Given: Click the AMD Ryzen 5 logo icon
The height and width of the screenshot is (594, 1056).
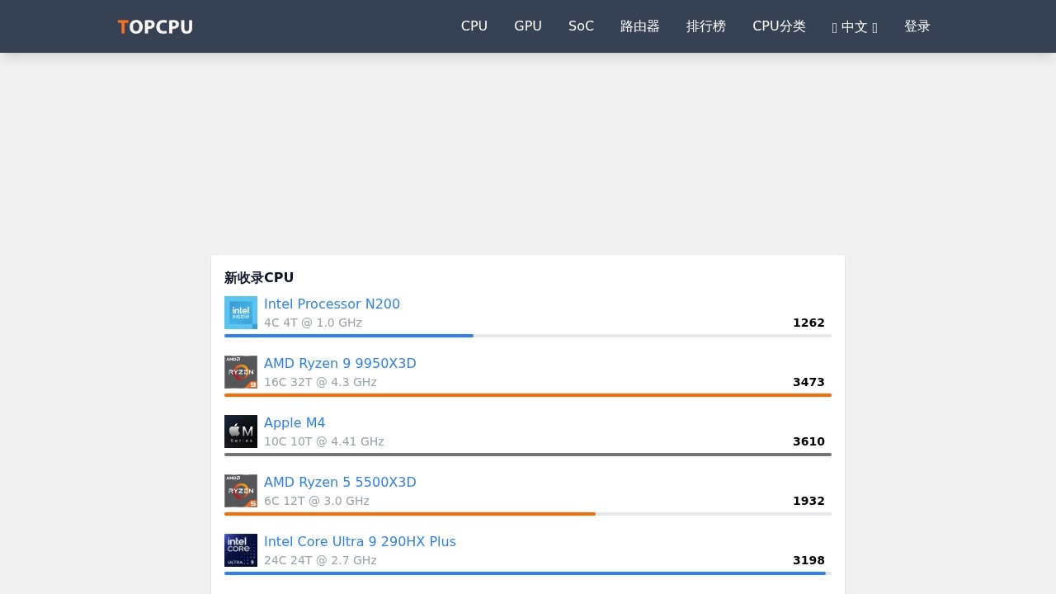Looking at the screenshot, I should click(241, 491).
